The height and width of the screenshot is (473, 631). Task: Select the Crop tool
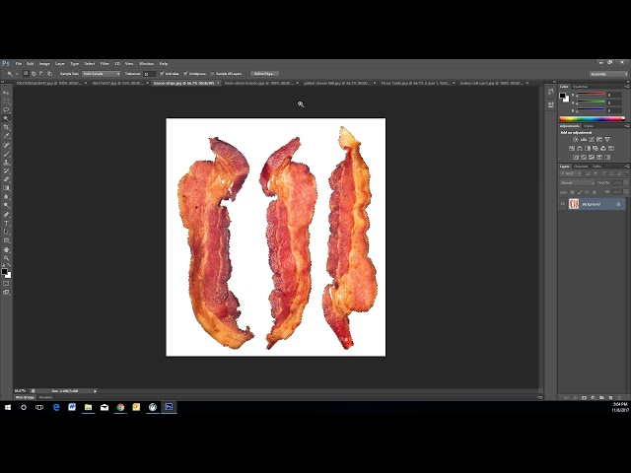pyautogui.click(x=6, y=127)
